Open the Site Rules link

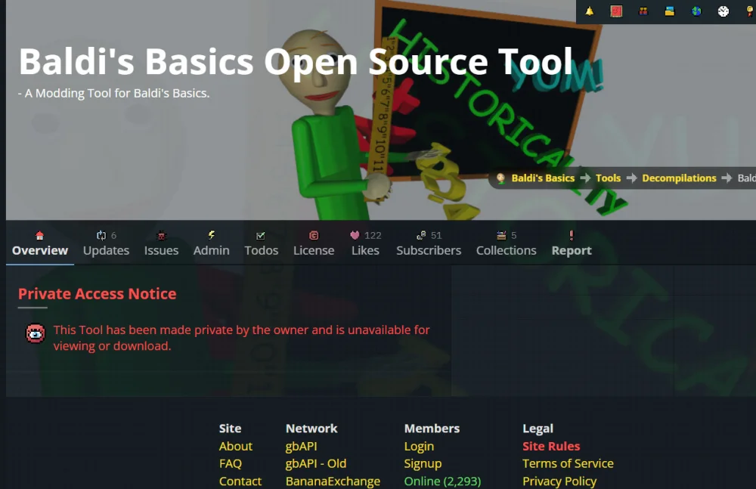(551, 446)
